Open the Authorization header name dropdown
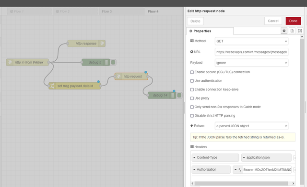307x187 pixels. [211, 170]
